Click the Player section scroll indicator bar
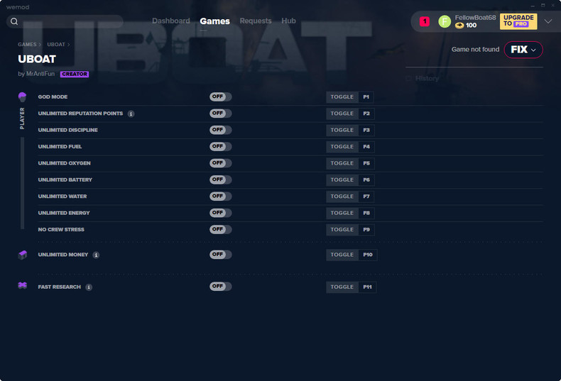The height and width of the screenshot is (381, 561). coord(22,183)
